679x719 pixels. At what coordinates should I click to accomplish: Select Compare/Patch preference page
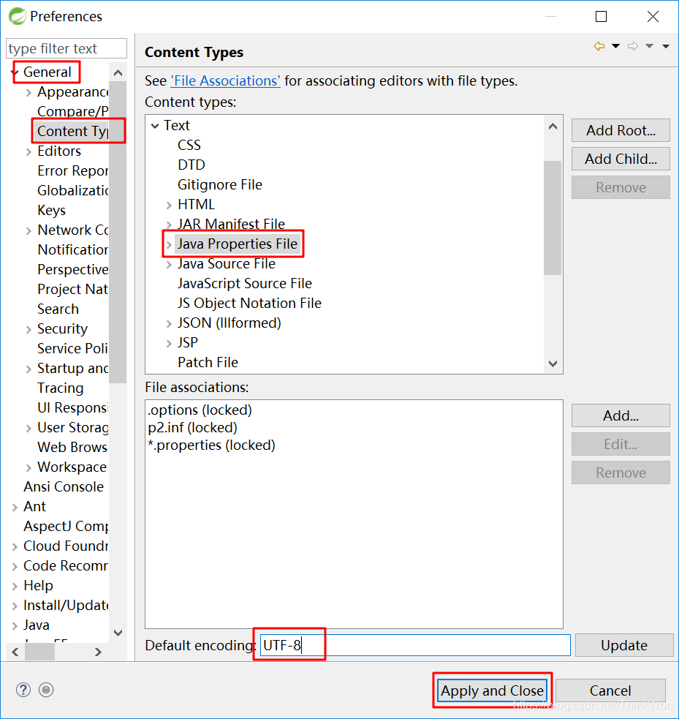tap(73, 111)
